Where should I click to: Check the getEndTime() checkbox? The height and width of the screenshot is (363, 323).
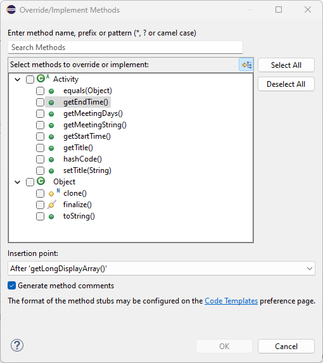point(40,102)
